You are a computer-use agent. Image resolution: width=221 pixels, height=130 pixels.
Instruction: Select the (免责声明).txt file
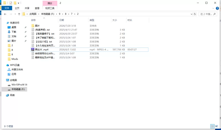click(42, 30)
